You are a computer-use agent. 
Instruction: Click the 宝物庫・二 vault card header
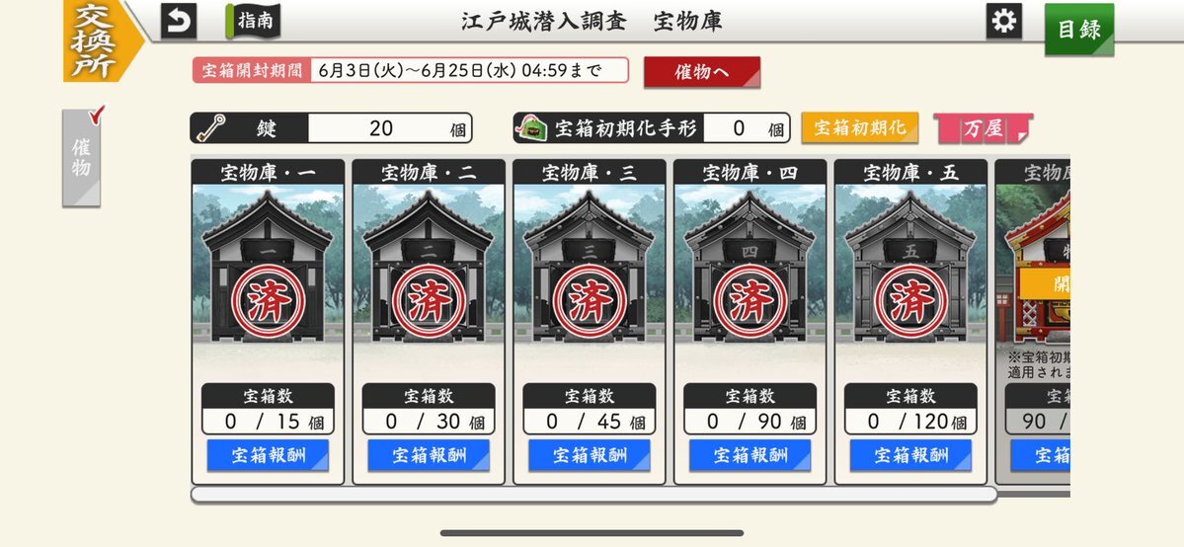click(x=429, y=172)
